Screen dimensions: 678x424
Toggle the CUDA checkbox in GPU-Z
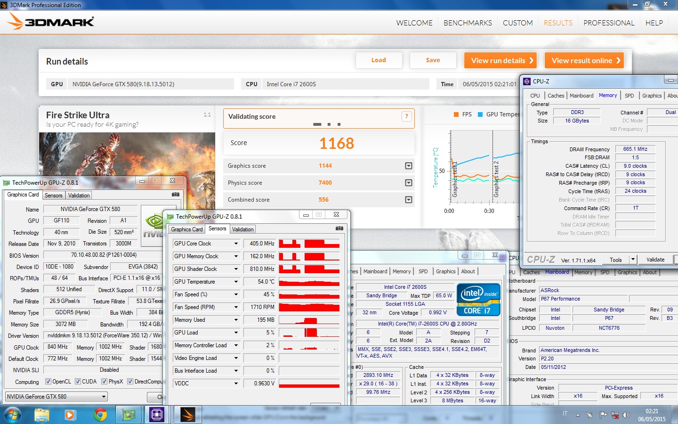(x=78, y=382)
